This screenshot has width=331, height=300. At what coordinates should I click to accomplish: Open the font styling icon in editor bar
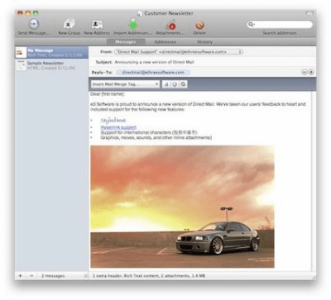[x=166, y=84]
